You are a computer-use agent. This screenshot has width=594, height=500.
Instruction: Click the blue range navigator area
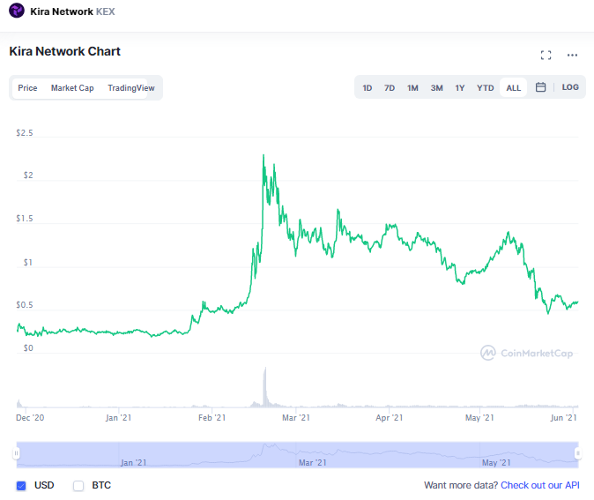coord(297,454)
